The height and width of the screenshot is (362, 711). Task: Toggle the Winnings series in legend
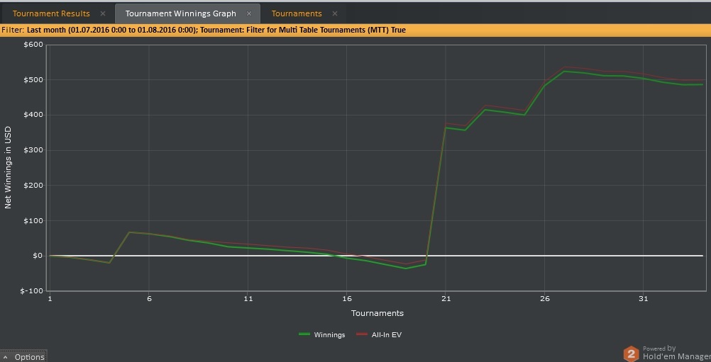click(322, 335)
